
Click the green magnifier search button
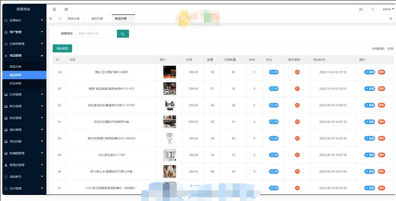click(123, 34)
